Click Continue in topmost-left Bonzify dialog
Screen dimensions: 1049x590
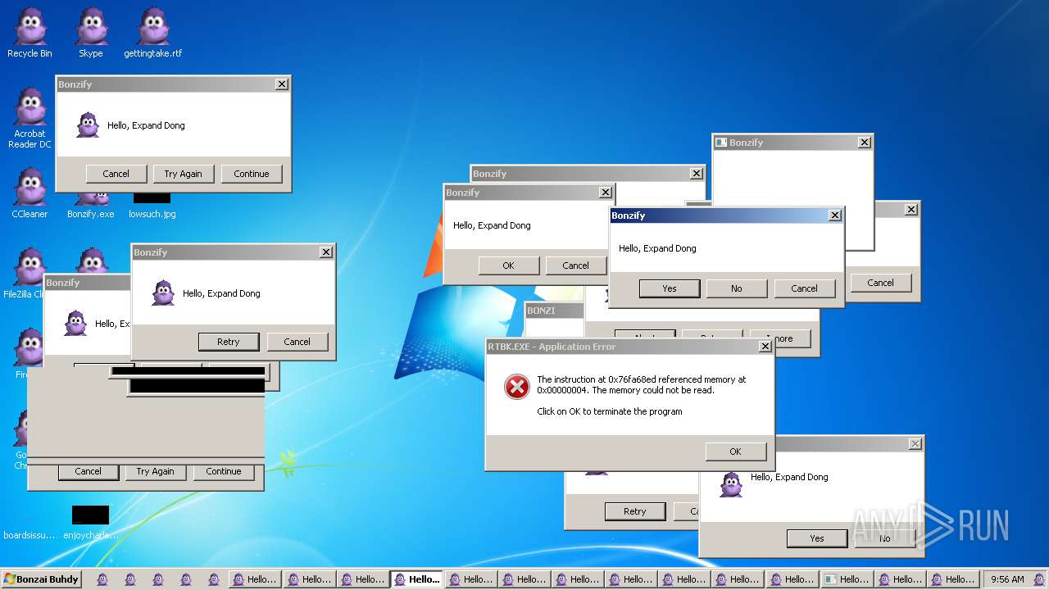pos(251,174)
